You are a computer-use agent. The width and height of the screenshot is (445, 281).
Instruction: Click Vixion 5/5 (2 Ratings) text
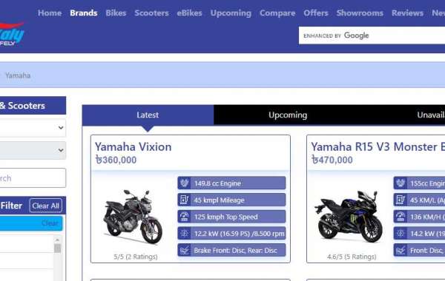coord(136,257)
